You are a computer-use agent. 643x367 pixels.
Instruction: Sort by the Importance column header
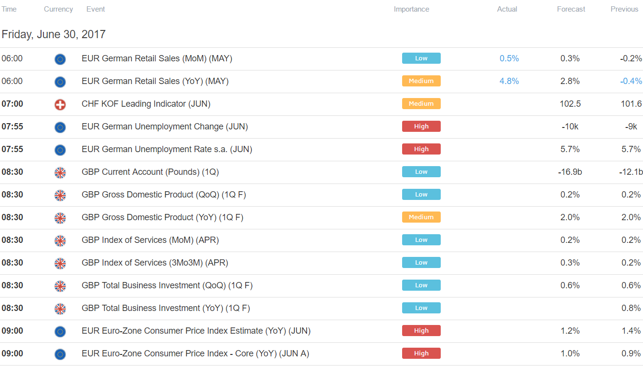(x=411, y=9)
